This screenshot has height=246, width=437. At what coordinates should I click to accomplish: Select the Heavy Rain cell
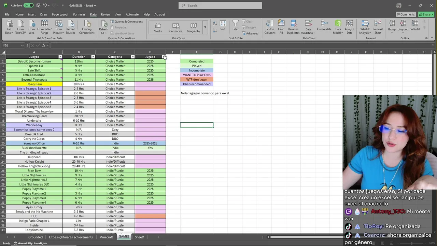point(34,84)
